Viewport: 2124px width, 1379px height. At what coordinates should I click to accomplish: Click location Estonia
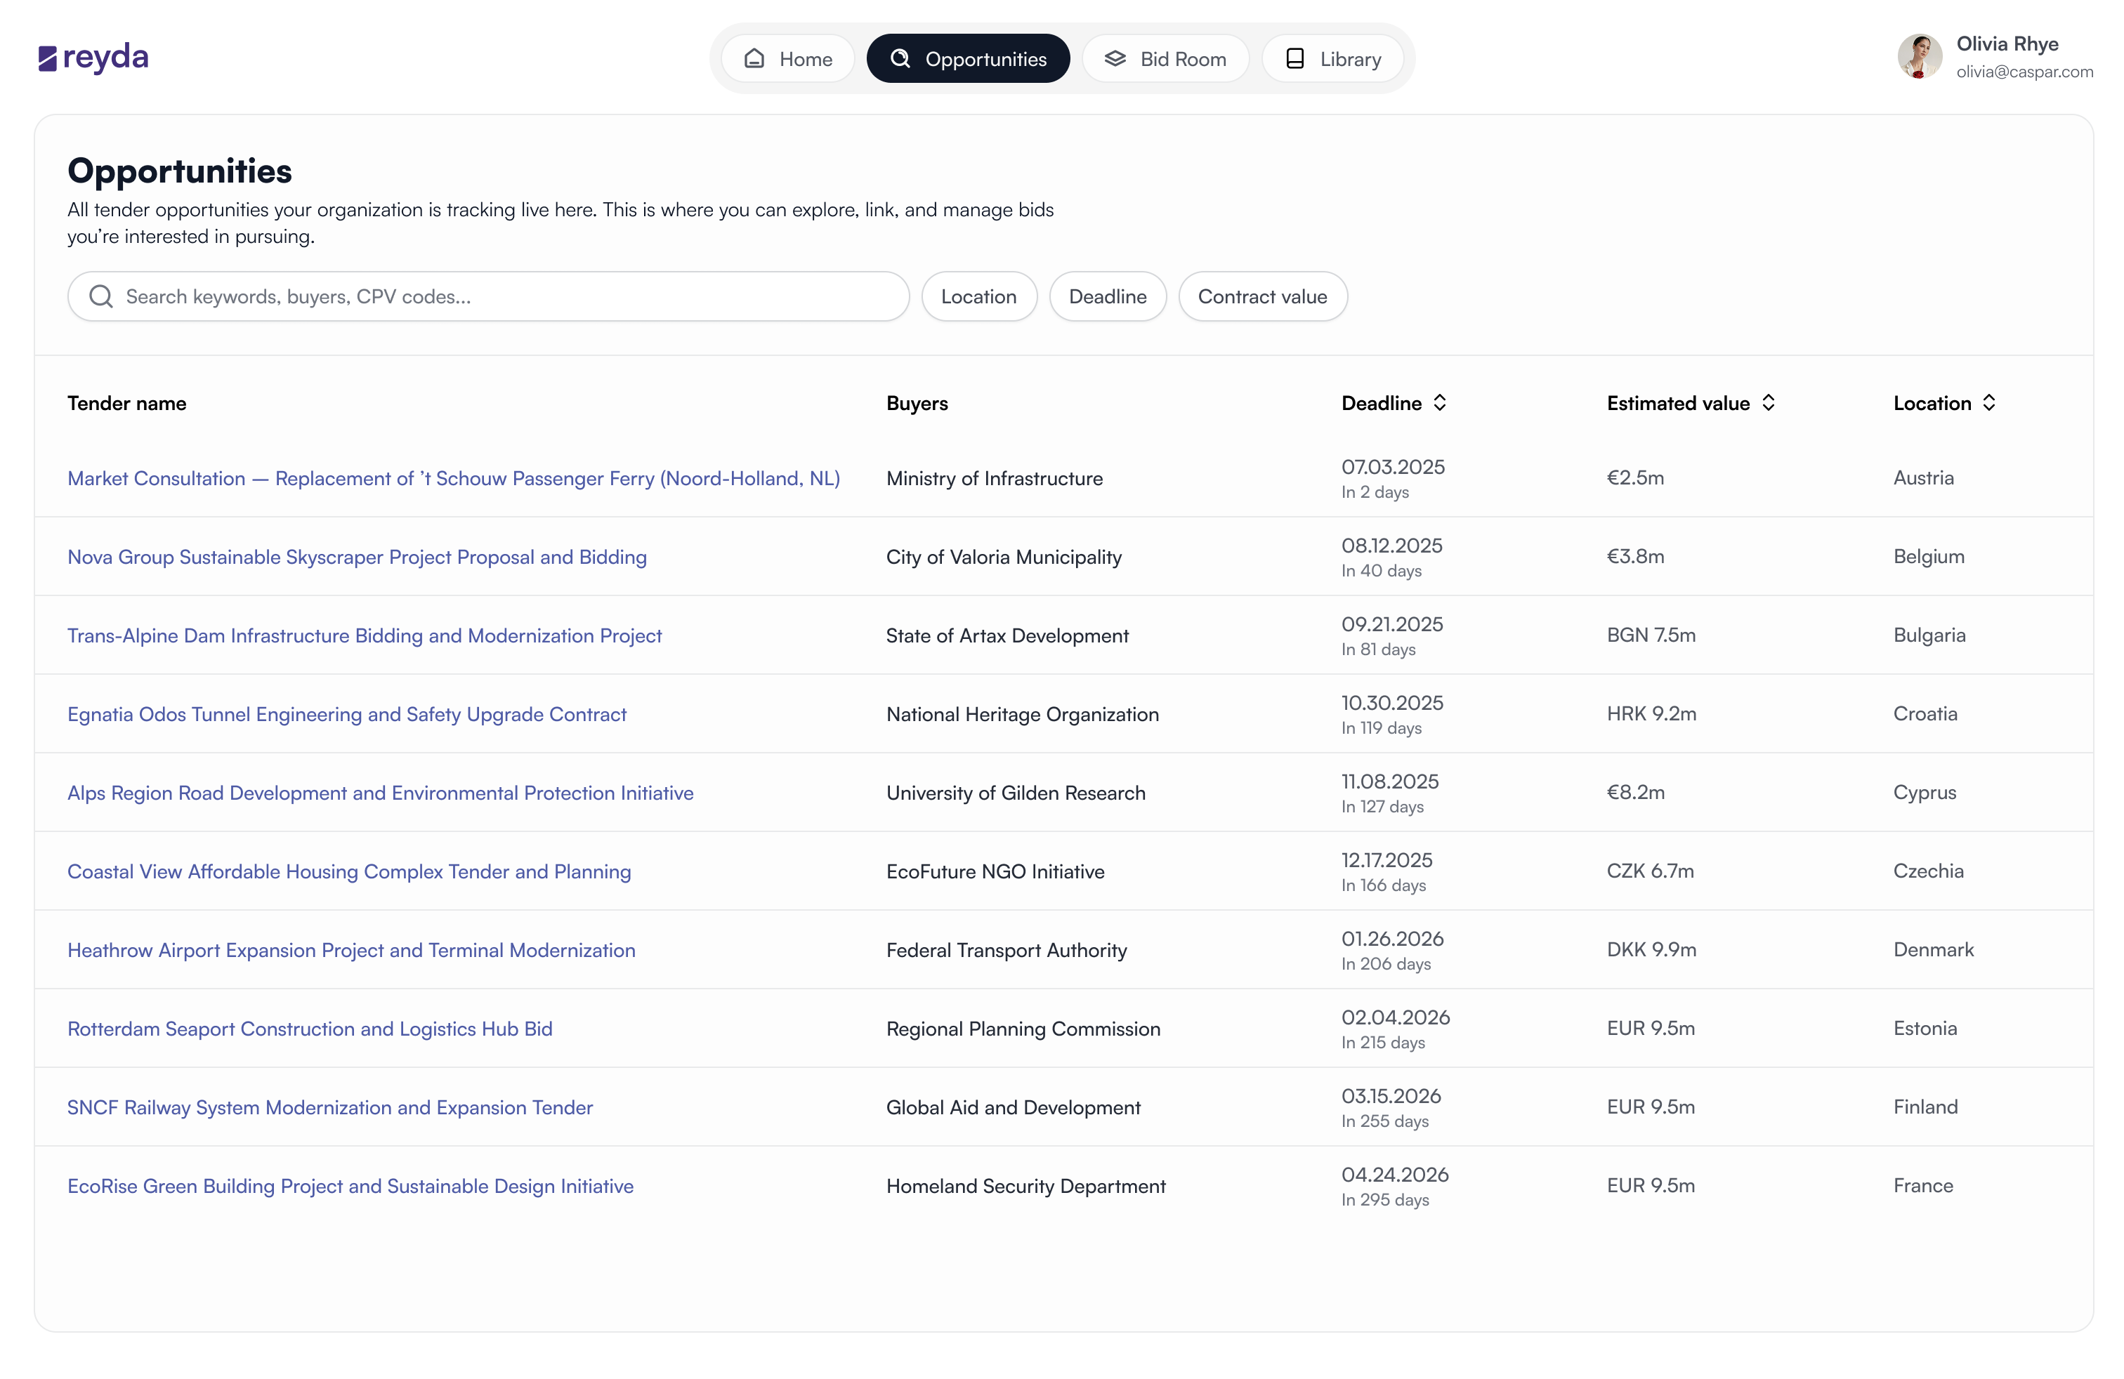pyautogui.click(x=1925, y=1027)
